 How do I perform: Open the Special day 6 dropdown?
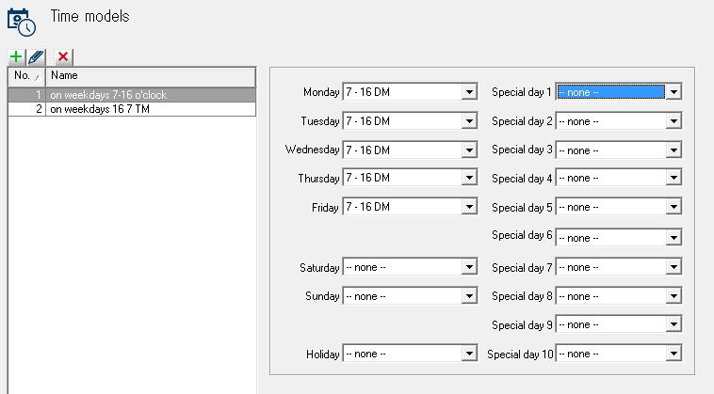click(x=618, y=238)
